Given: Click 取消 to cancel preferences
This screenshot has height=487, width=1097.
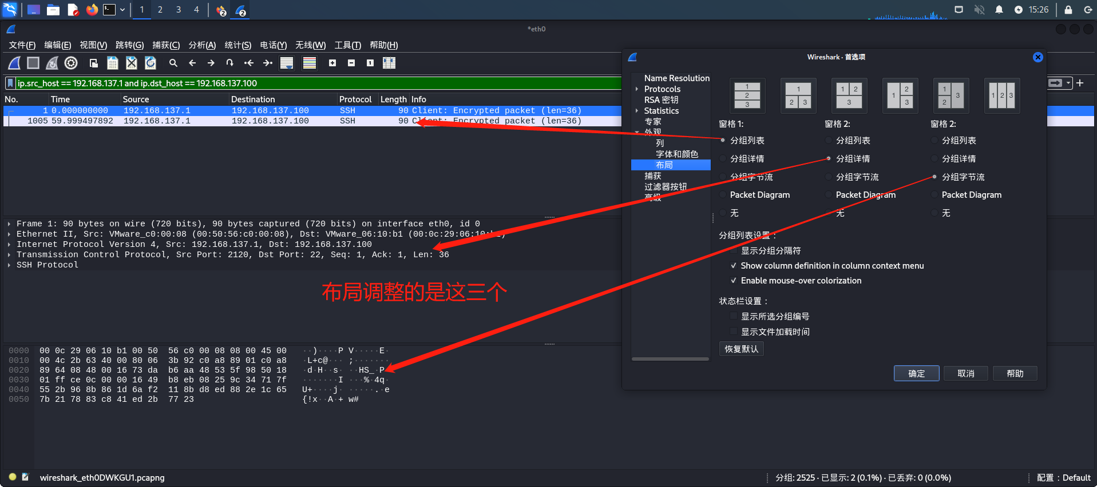Looking at the screenshot, I should pyautogui.click(x=966, y=373).
